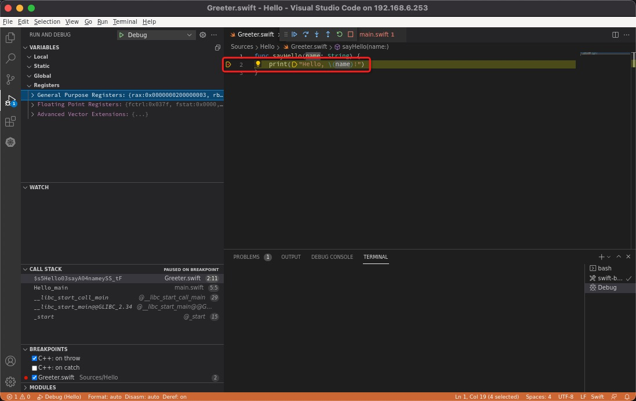The width and height of the screenshot is (636, 401).
Task: Open new terminal launch profile dropdown arrow
Action: [x=609, y=257]
